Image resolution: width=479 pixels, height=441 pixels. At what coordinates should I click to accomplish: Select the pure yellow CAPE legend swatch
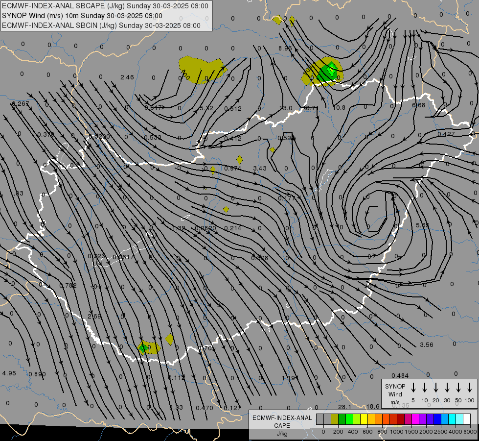364,419
